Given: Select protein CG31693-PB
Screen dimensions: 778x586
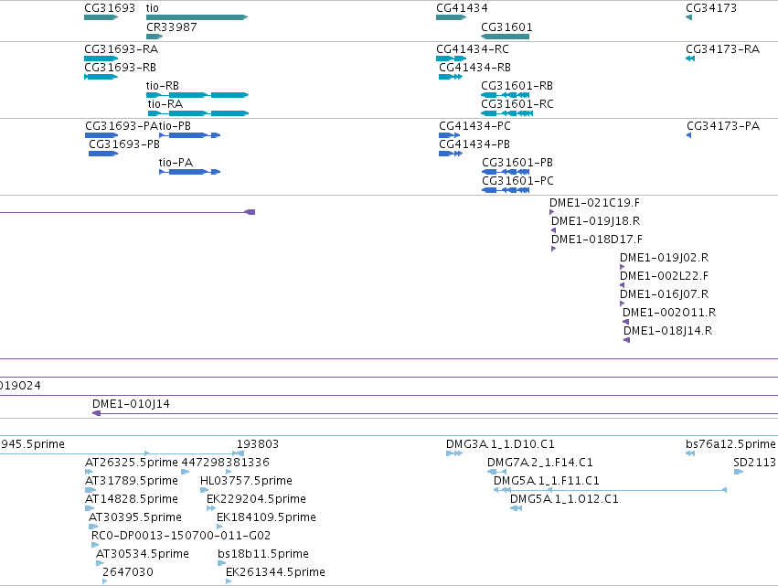Looking at the screenshot, I should tap(124, 144).
